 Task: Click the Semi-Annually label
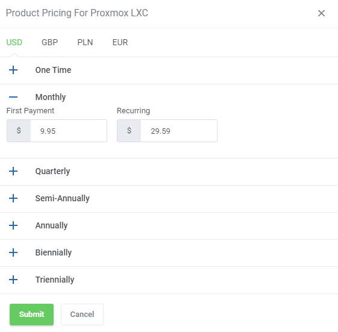tap(63, 198)
